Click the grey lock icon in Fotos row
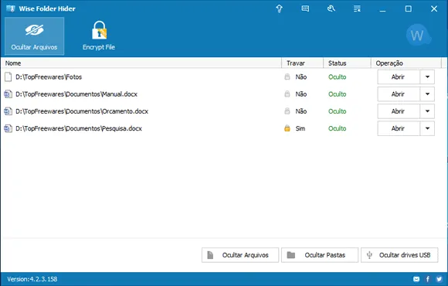 coord(287,77)
